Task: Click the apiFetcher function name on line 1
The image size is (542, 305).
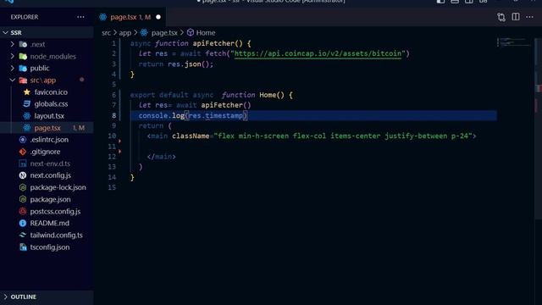Action: [213, 43]
